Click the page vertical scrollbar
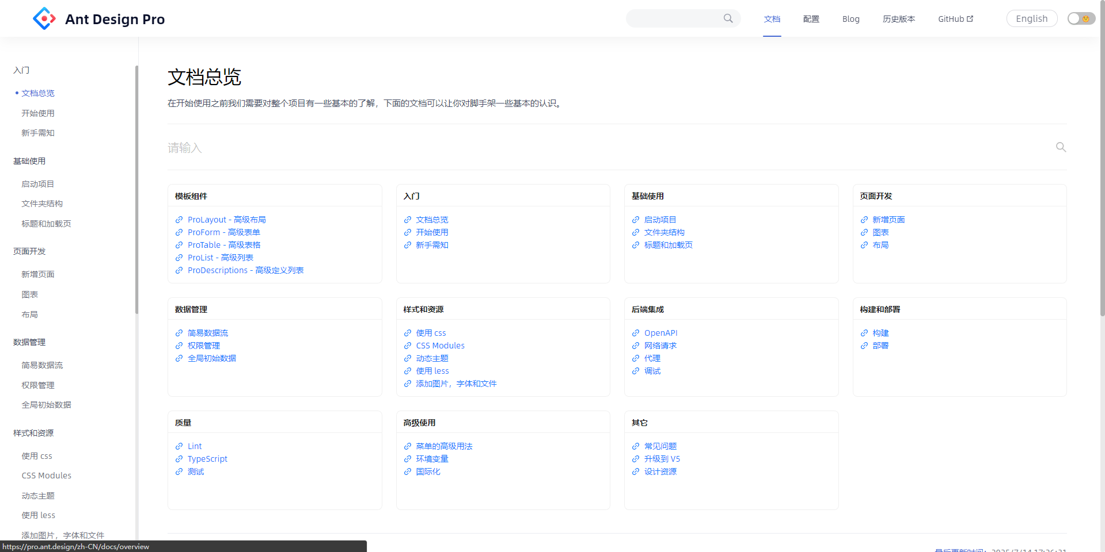The height and width of the screenshot is (552, 1105). pos(1102,158)
